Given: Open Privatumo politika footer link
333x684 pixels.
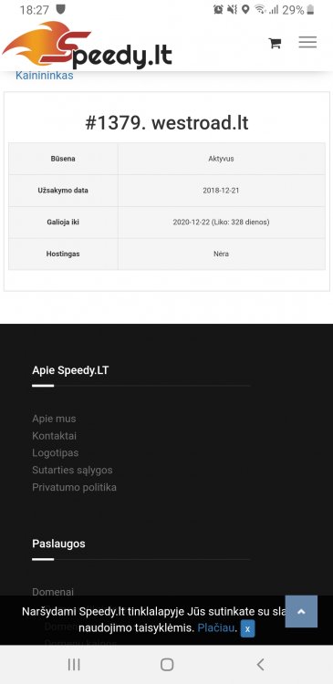Looking at the screenshot, I should tap(74, 487).
